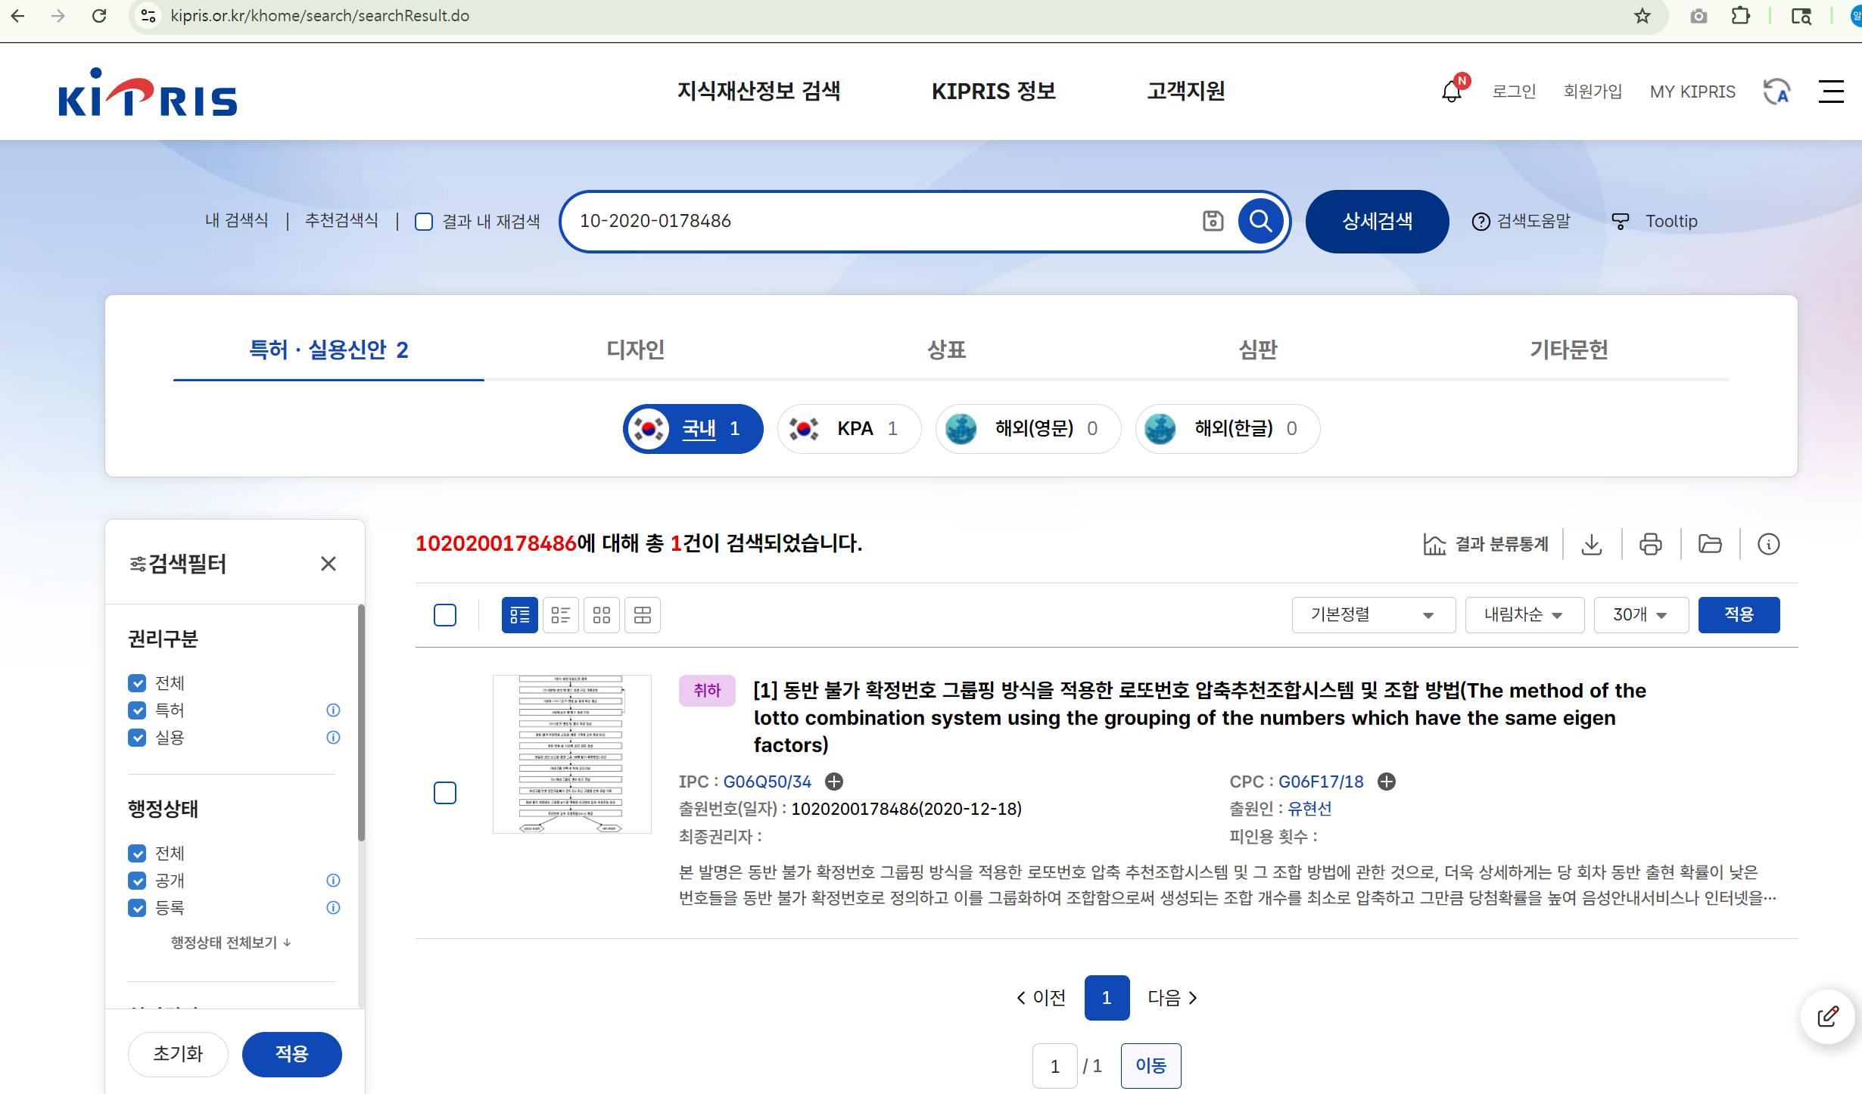
Task: Click 적용 button in sort toolbar
Action: pyautogui.click(x=1739, y=615)
